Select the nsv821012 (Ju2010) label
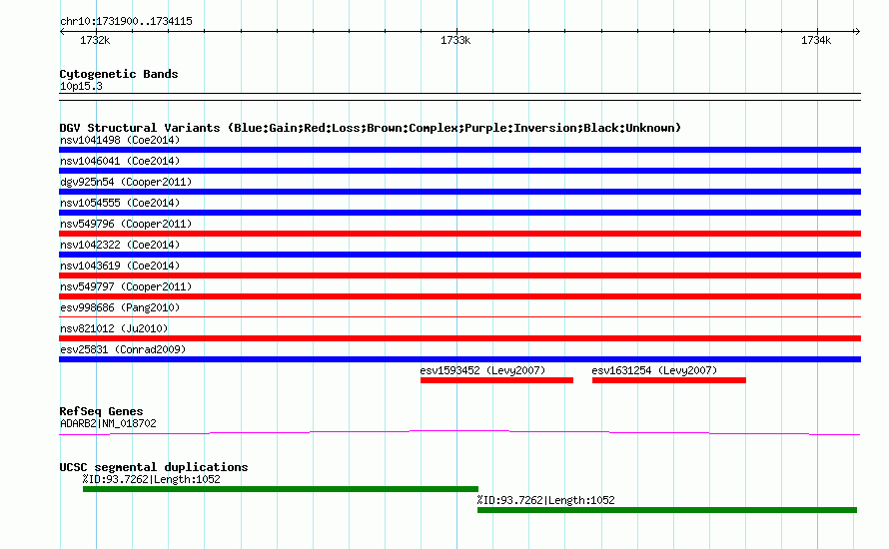 [x=114, y=328]
